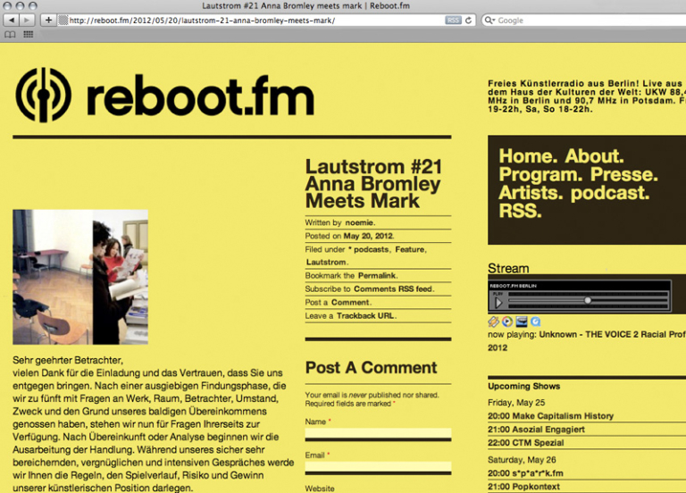
Task: Click the Comment link under Post a
Action: coord(350,302)
